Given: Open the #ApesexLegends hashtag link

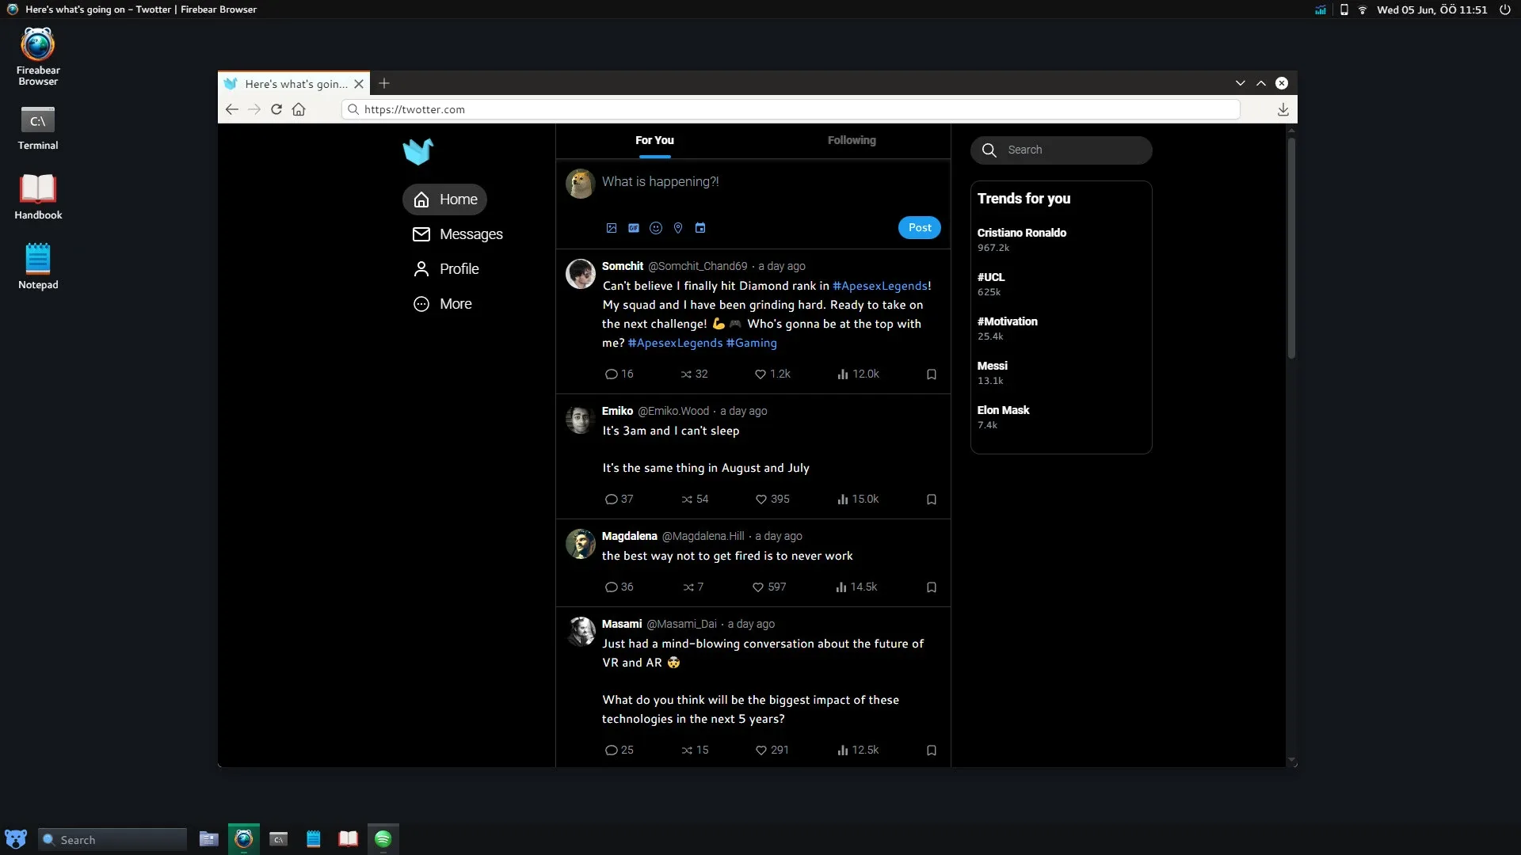Looking at the screenshot, I should coord(880,286).
